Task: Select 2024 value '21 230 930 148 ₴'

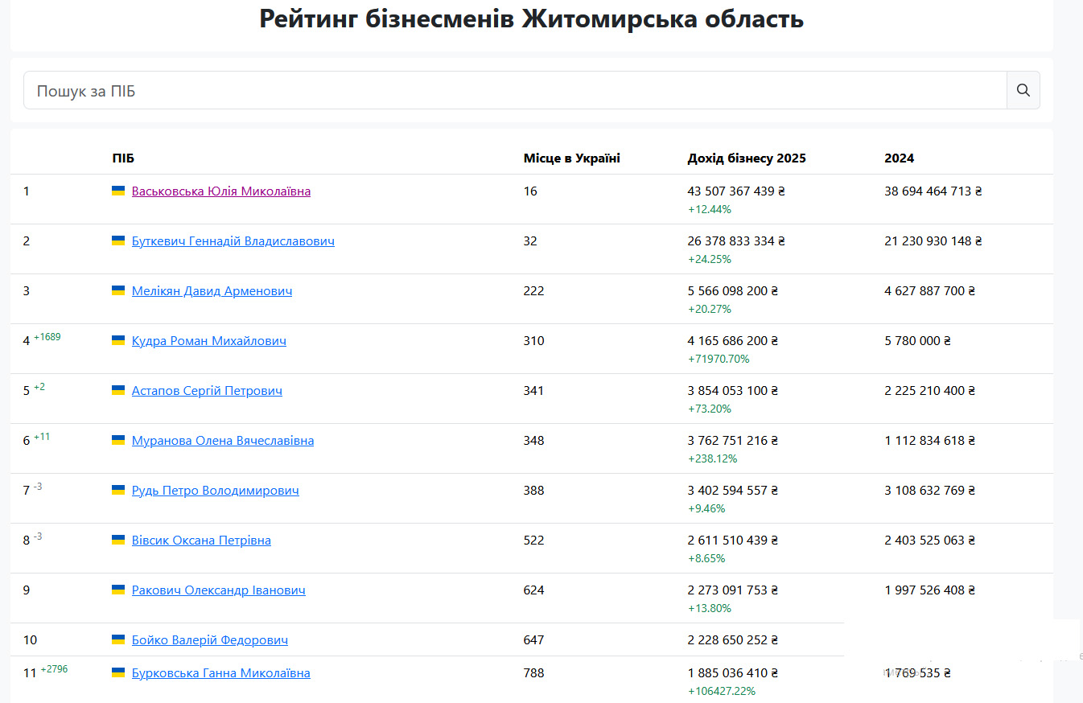Action: tap(933, 241)
